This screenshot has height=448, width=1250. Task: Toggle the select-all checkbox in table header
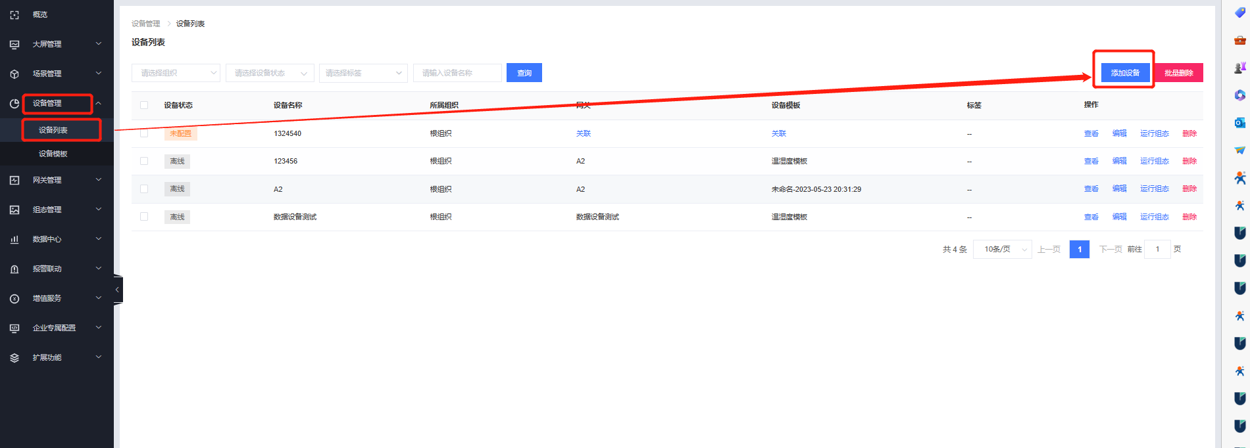pyautogui.click(x=144, y=105)
